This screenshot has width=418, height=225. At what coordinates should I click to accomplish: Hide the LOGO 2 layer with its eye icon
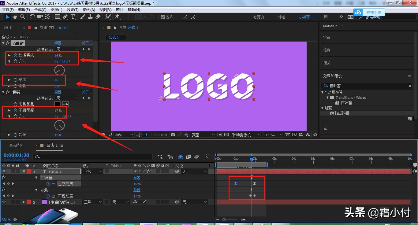[x=4, y=172]
